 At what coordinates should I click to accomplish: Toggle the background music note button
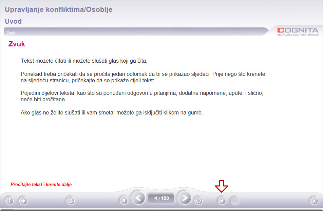tap(235, 201)
